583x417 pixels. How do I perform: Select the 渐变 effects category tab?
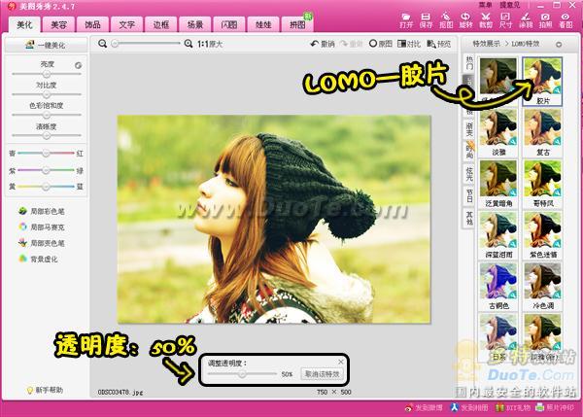[x=469, y=129]
